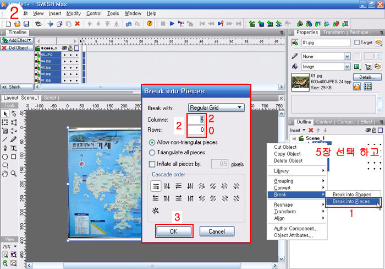The height and width of the screenshot is (269, 385).
Task: Select the Pencil tool in Tools panel
Action: (14, 139)
